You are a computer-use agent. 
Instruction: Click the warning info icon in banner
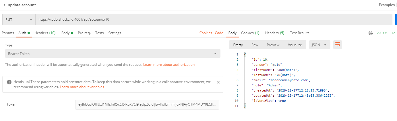tap(9, 82)
